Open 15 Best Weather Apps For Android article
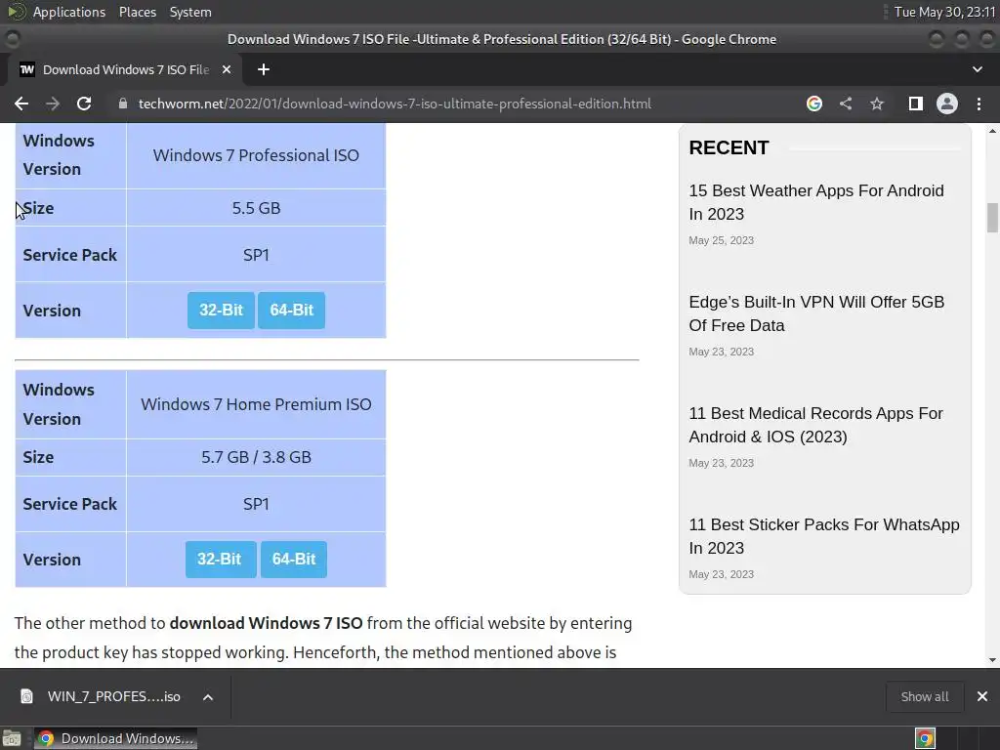The width and height of the screenshot is (1000, 750). [x=816, y=202]
